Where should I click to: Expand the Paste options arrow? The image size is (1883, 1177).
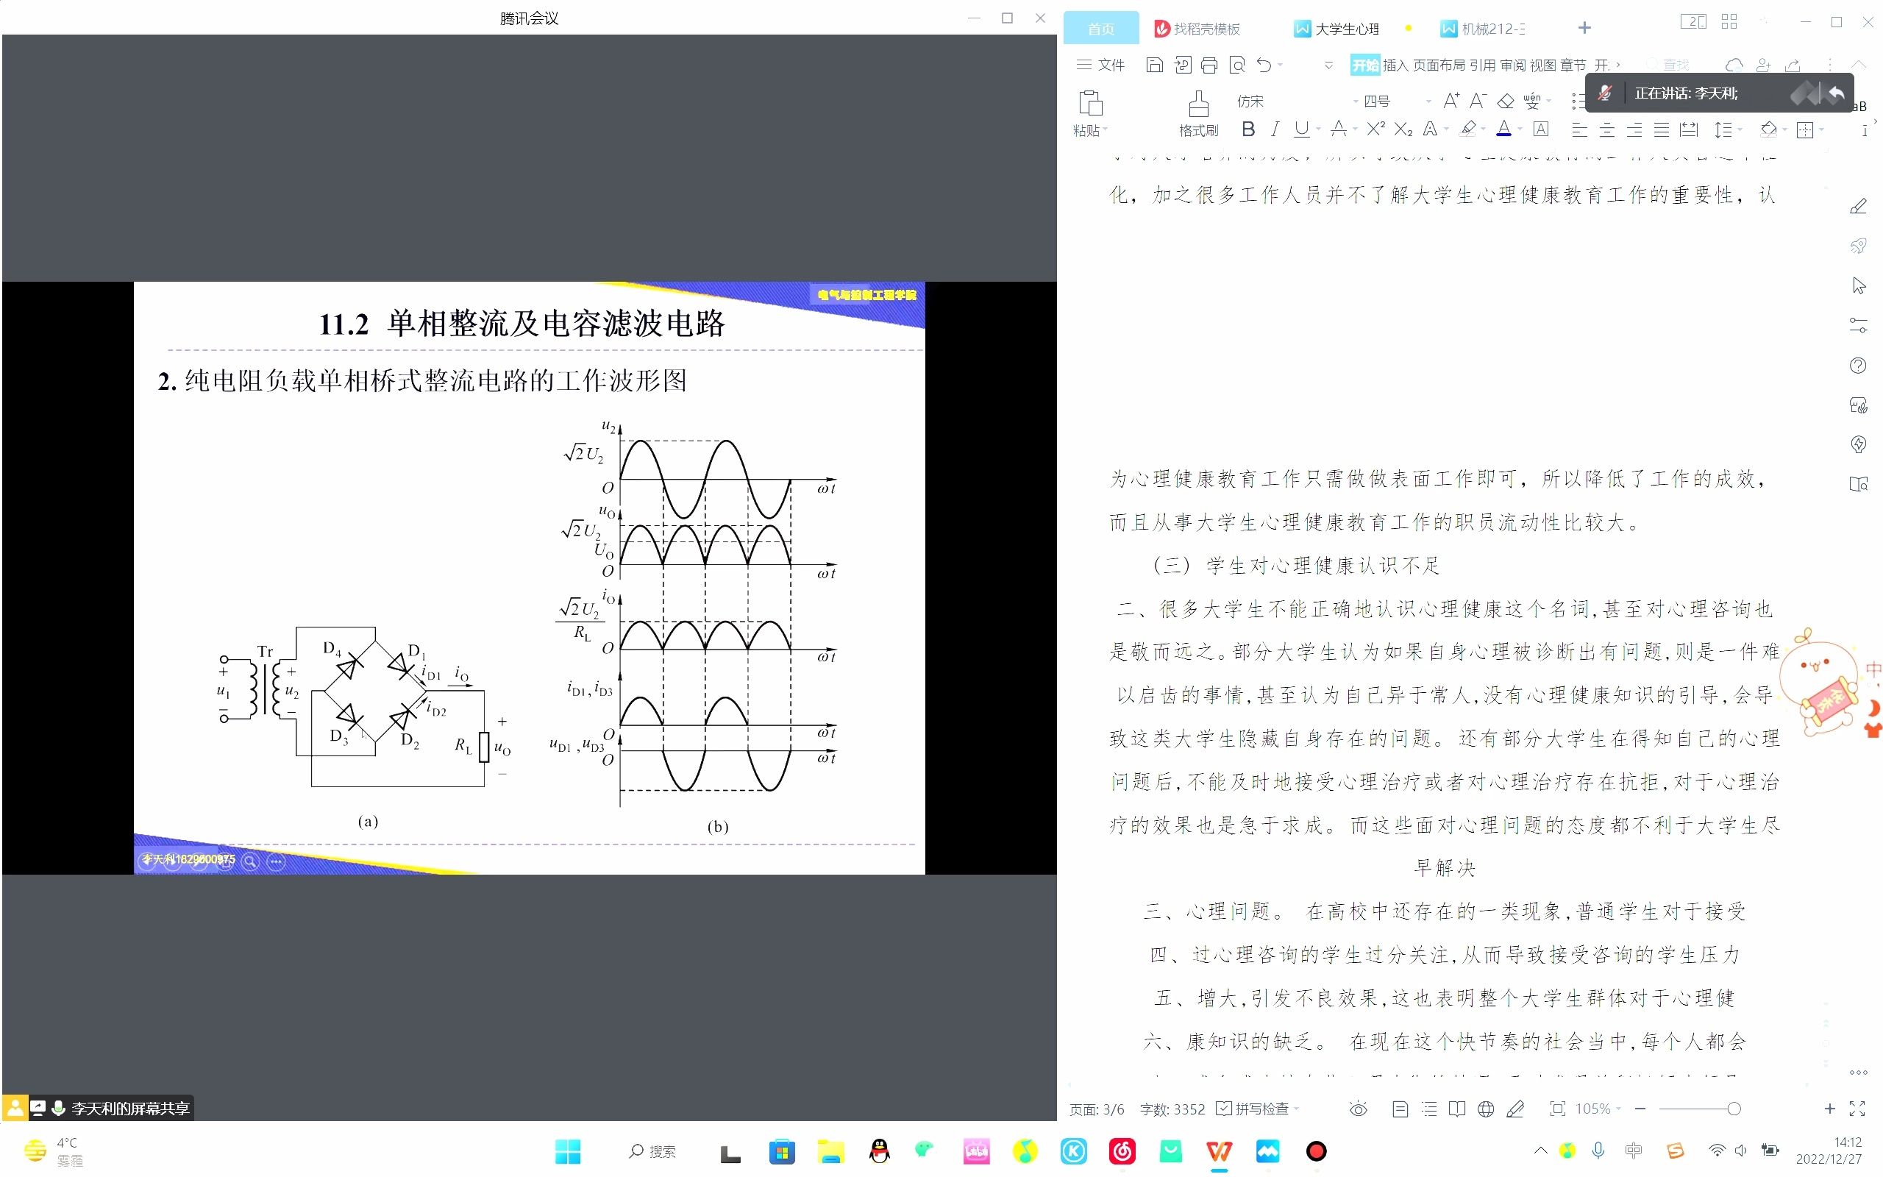[x=1105, y=131]
